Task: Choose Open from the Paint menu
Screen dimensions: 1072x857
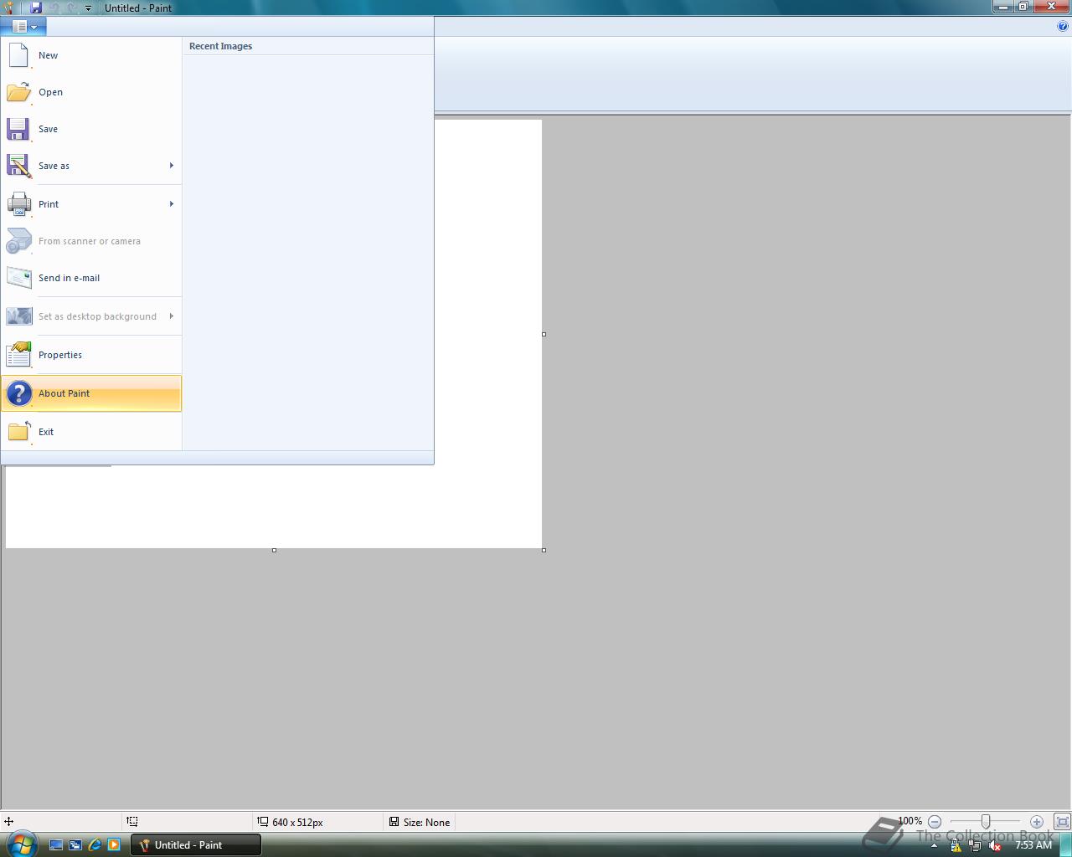Action: pos(91,92)
